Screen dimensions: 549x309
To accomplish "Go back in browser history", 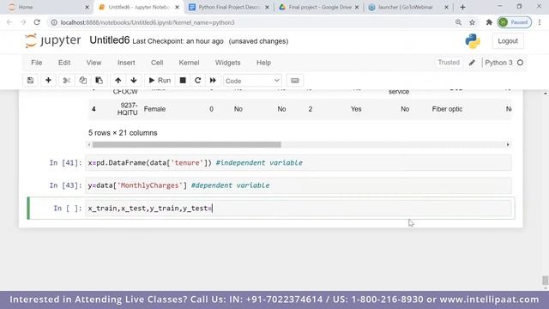I will [9, 22].
